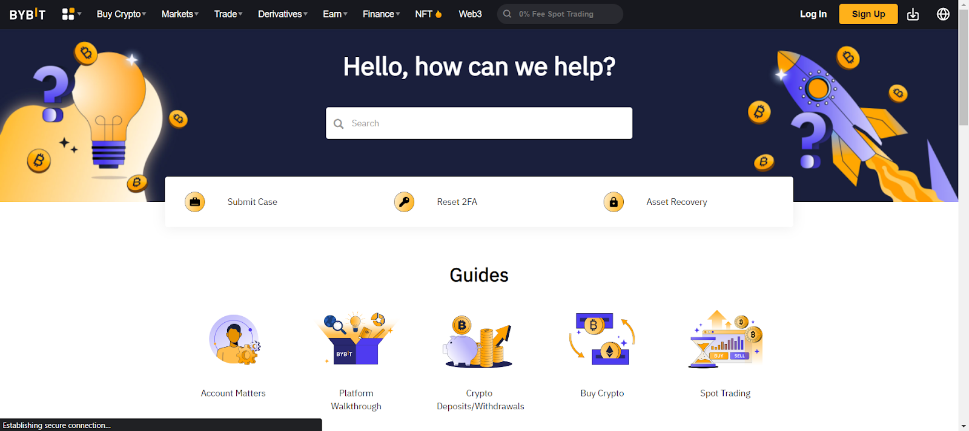Viewport: 969px width, 431px height.
Task: Open the Platform Walkthrough guide illustration
Action: (x=356, y=339)
